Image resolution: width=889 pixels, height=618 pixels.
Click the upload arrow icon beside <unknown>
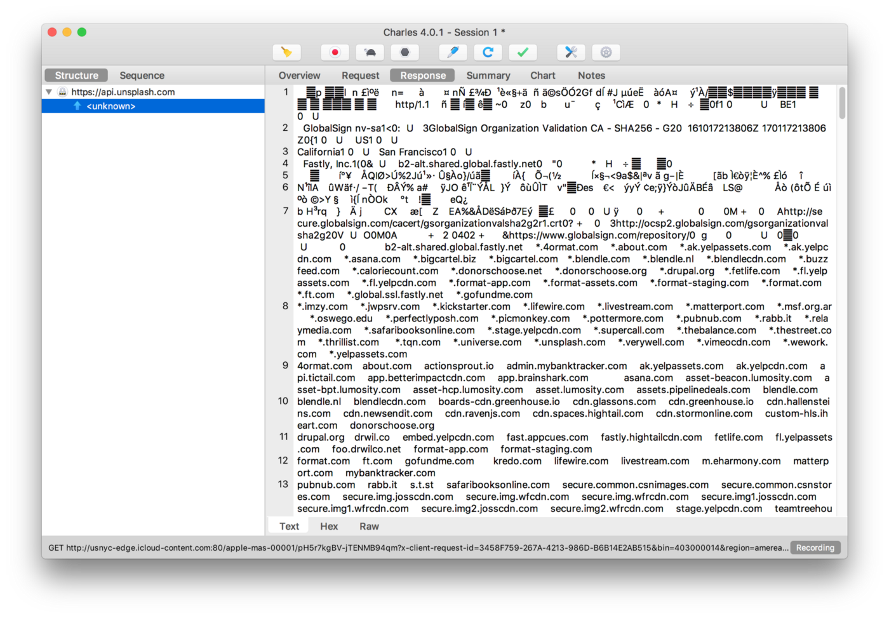pos(77,106)
